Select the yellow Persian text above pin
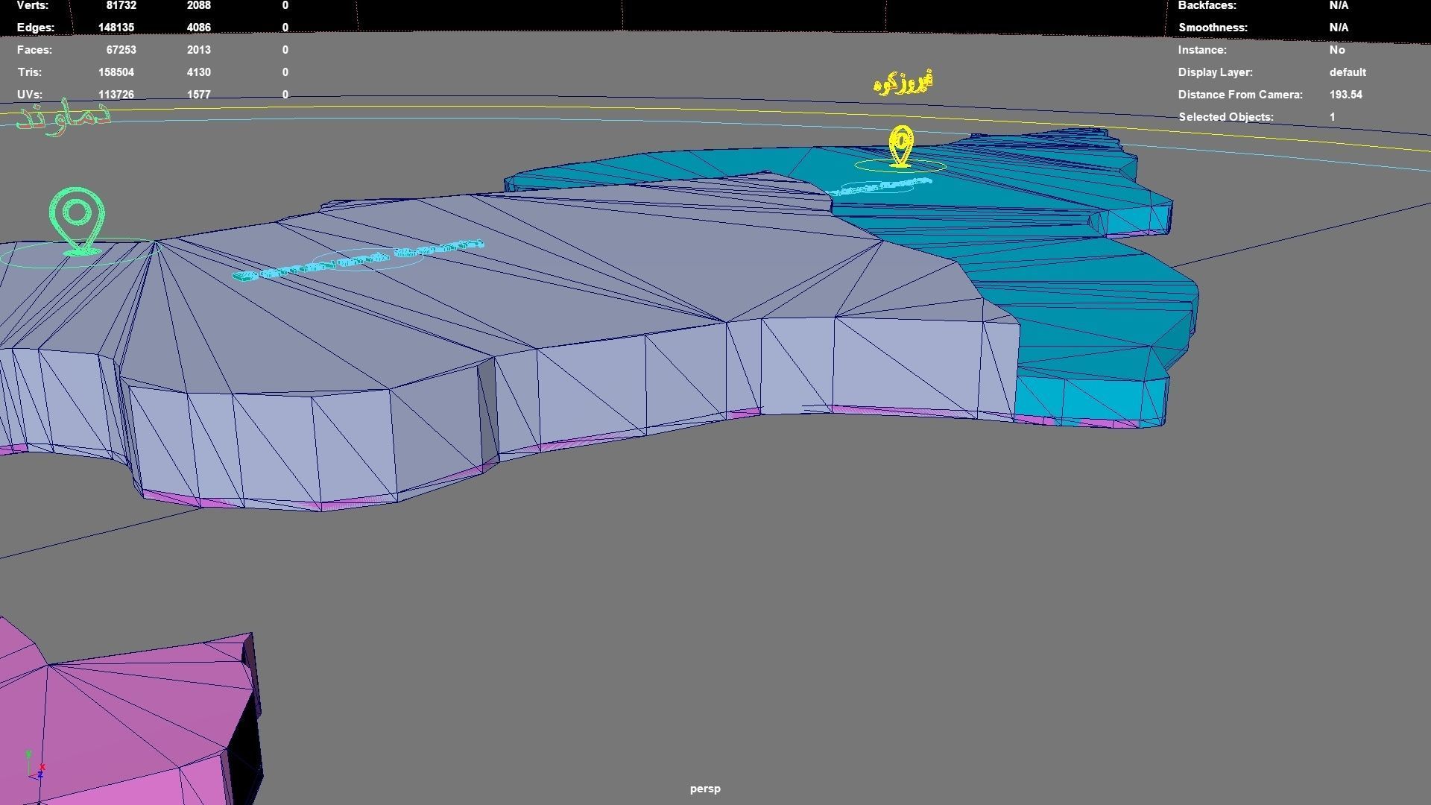Viewport: 1431px width, 805px height. 903,82
